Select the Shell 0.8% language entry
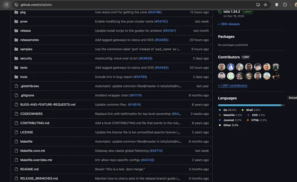This screenshot has height=182, width=297. (251, 110)
